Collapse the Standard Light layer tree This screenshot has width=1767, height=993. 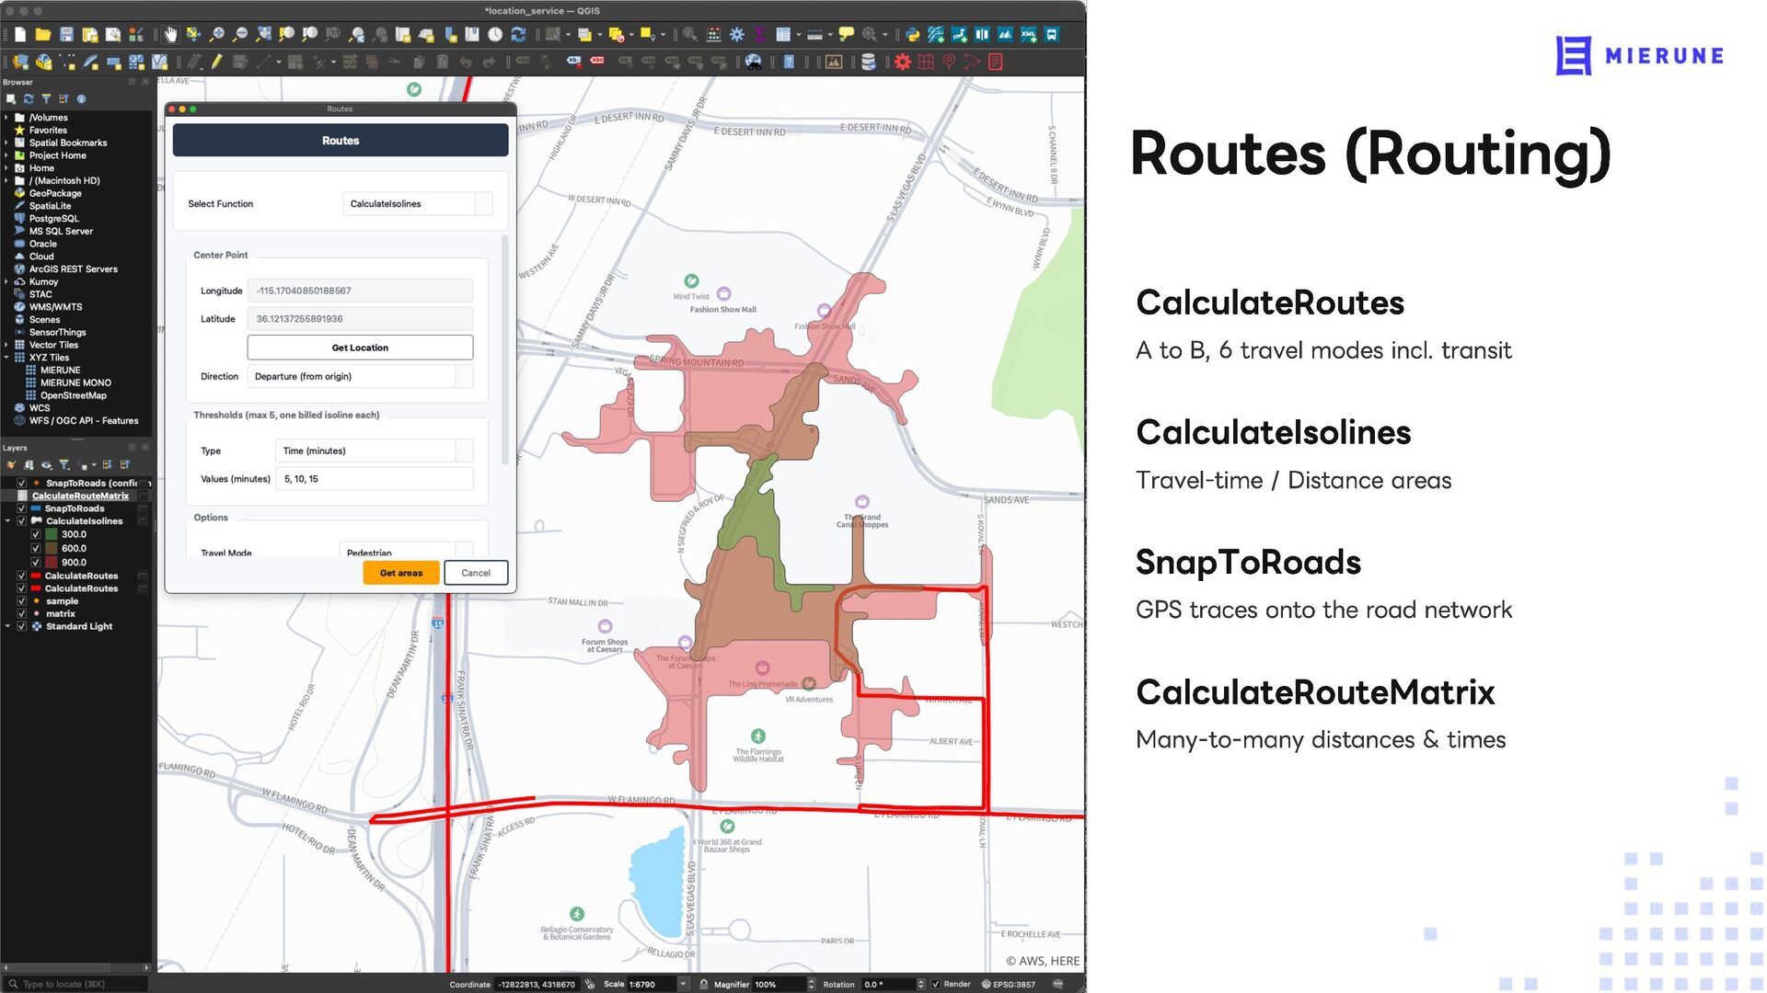click(x=8, y=626)
